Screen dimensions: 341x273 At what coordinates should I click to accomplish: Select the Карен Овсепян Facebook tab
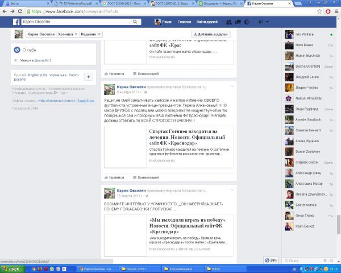click(269, 3)
